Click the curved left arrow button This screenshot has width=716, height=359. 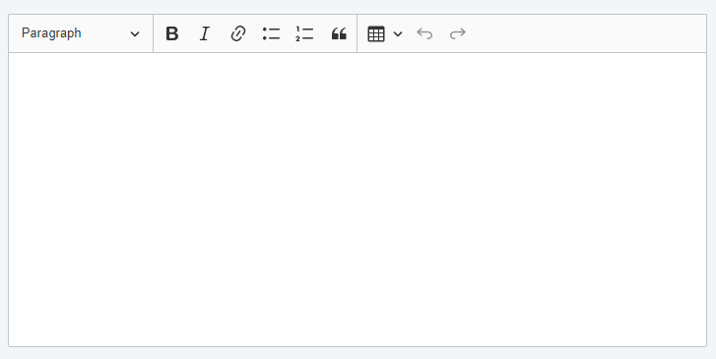point(424,33)
